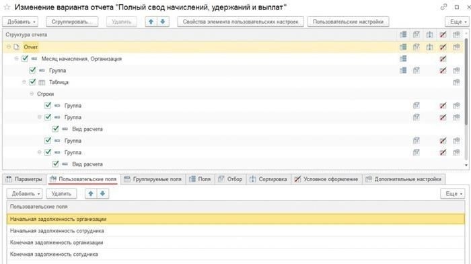The height and width of the screenshot is (264, 471).
Task: Click sort icon in Отчет row
Action: coord(429,47)
